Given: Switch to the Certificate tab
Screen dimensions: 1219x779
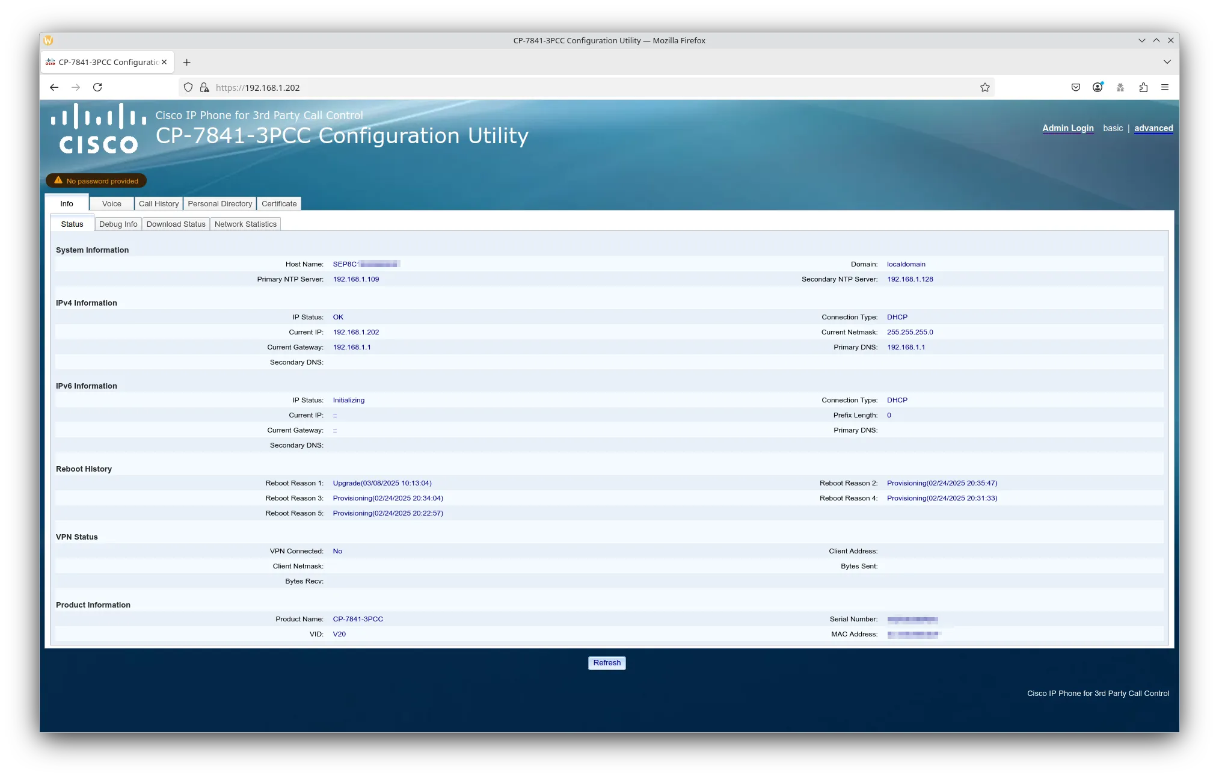Looking at the screenshot, I should click(279, 204).
